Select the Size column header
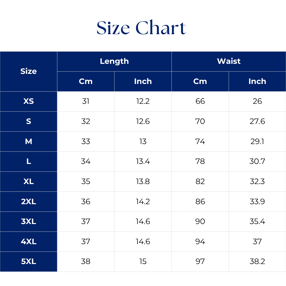 click(x=29, y=71)
